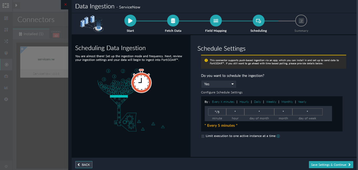Click the Scheduling step label
This screenshot has width=358, height=170.
(x=259, y=31)
